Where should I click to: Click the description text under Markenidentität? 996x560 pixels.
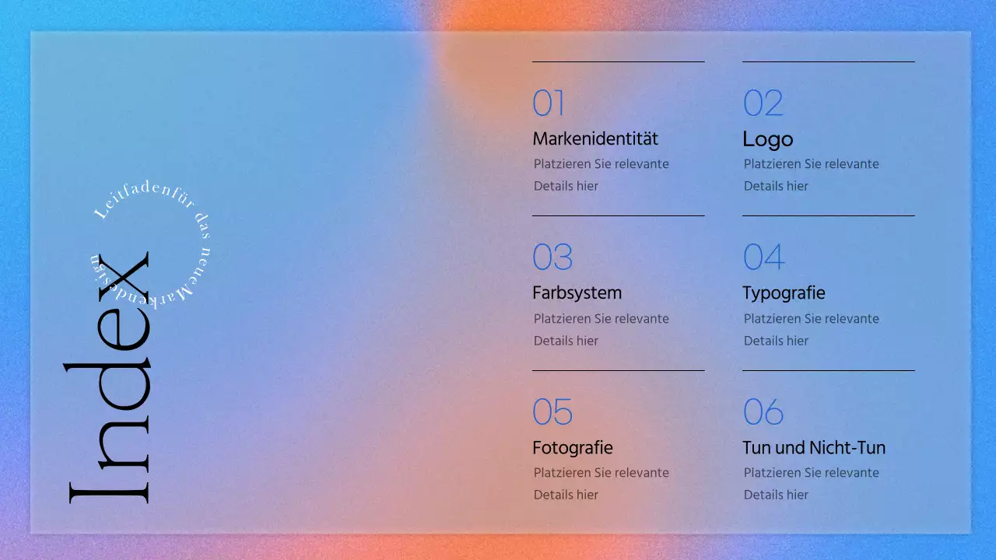pyautogui.click(x=601, y=174)
